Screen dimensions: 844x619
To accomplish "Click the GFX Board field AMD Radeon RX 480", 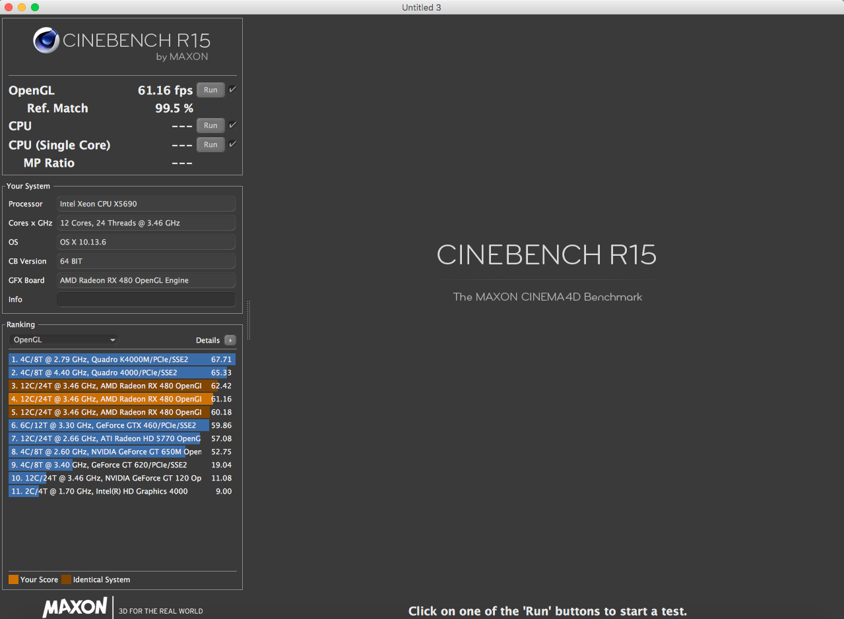I will point(146,280).
